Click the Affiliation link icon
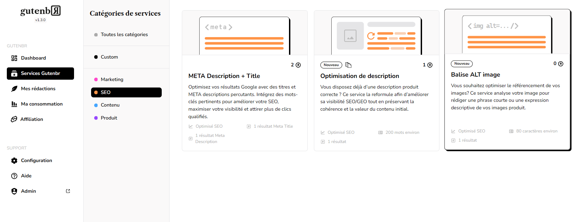The width and height of the screenshot is (579, 222). [x=14, y=119]
